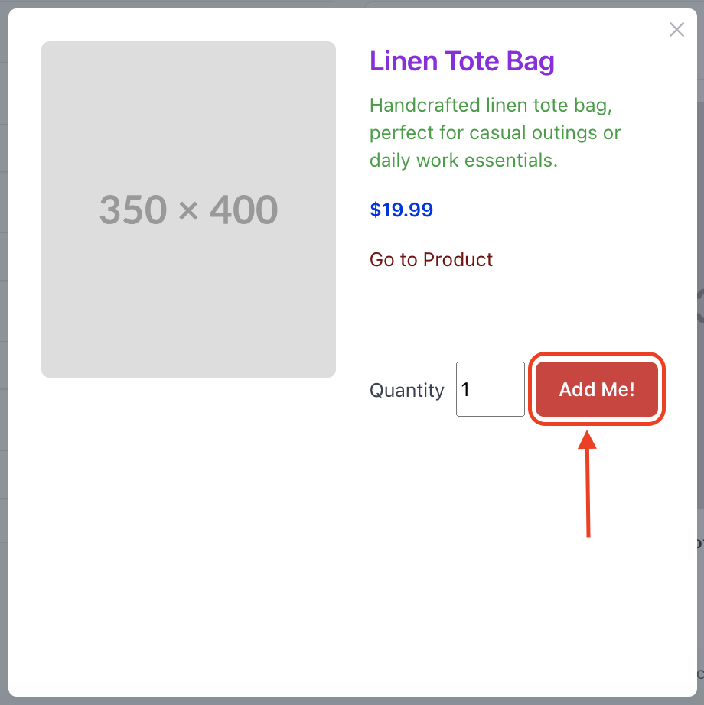
Task: Open the product page via Go to Product
Action: [x=431, y=259]
